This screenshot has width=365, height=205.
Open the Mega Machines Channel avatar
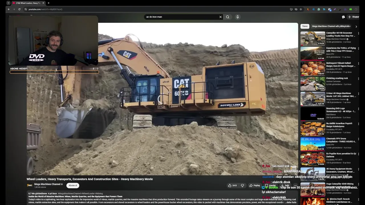click(30, 185)
